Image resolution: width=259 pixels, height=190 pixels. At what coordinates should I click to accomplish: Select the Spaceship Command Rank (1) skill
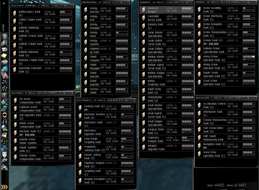pyautogui.click(x=42, y=70)
